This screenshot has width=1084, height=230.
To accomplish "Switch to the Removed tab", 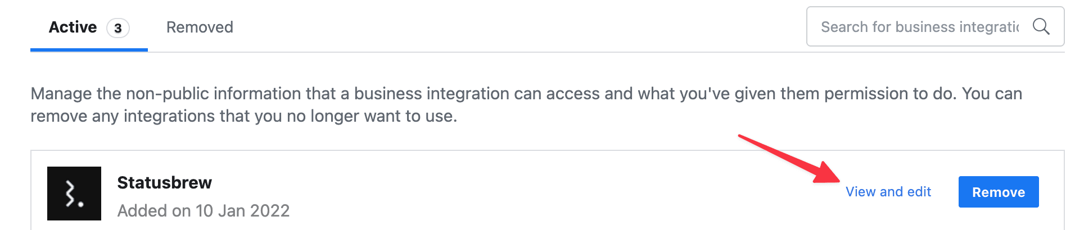I will (x=200, y=27).
